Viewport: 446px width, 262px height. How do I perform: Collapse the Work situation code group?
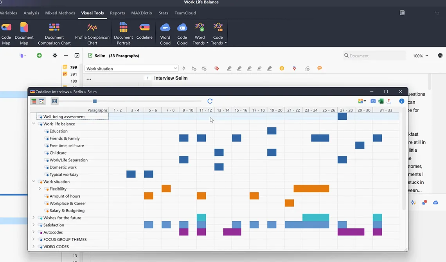click(x=34, y=181)
